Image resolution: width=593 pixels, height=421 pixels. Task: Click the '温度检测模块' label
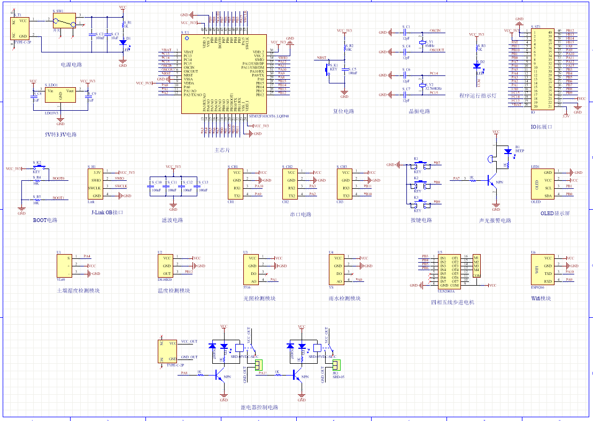tap(174, 290)
